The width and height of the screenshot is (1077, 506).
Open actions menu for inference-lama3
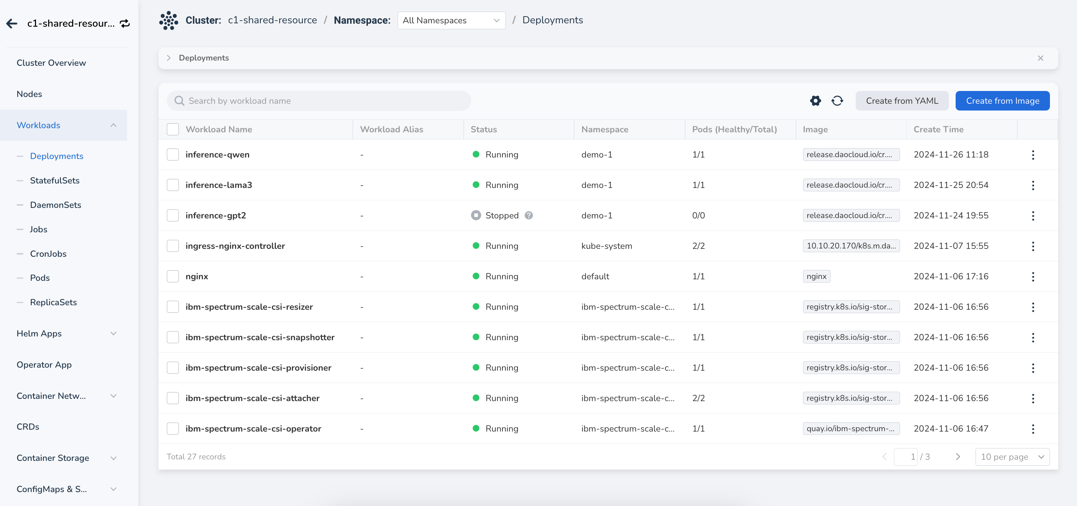pyautogui.click(x=1033, y=185)
